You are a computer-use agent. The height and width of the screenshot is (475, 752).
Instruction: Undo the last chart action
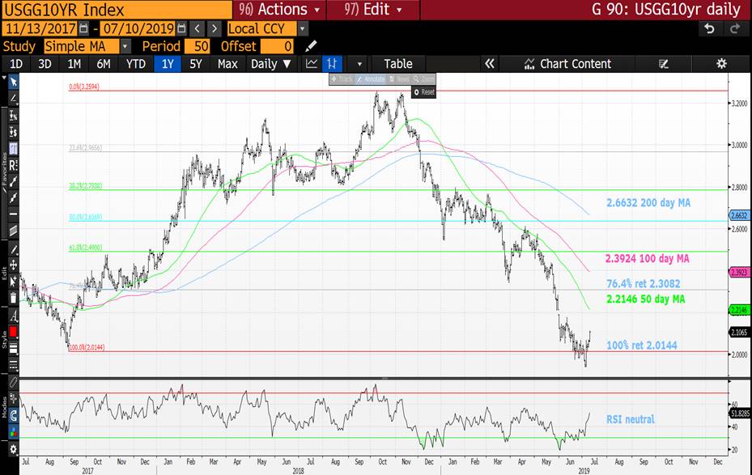[709, 29]
